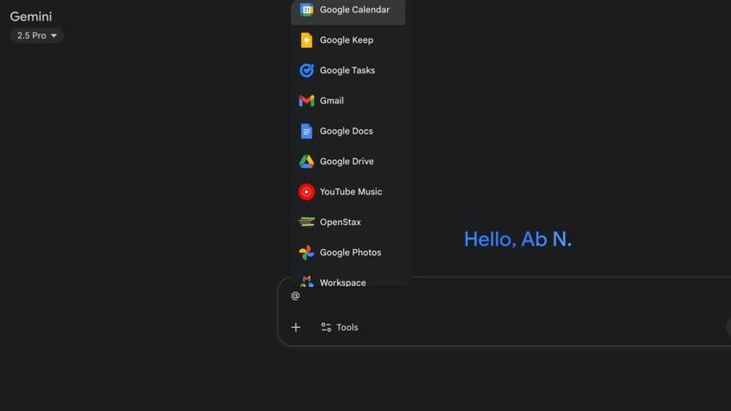Click the Google Photos pinwheel icon
Screen dimensions: 731x411
(x=306, y=253)
